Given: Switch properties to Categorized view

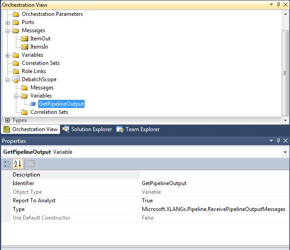Looking at the screenshot, I should click(7, 164).
